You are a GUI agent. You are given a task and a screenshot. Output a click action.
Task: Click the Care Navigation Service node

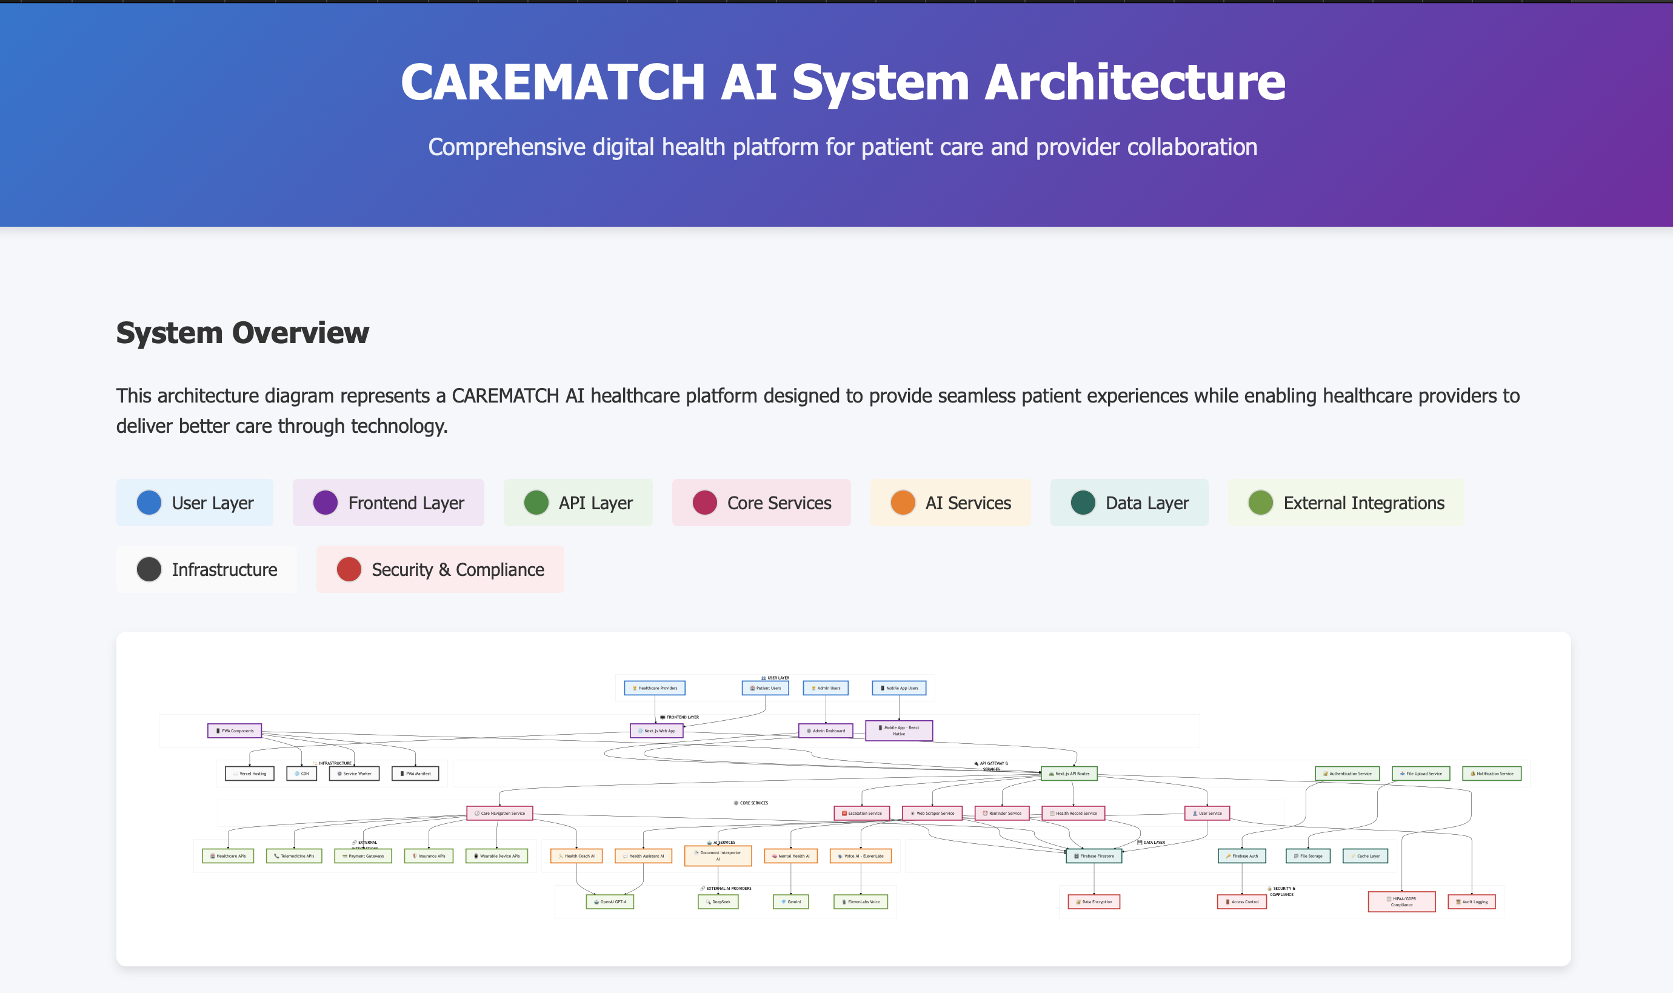pos(499,813)
